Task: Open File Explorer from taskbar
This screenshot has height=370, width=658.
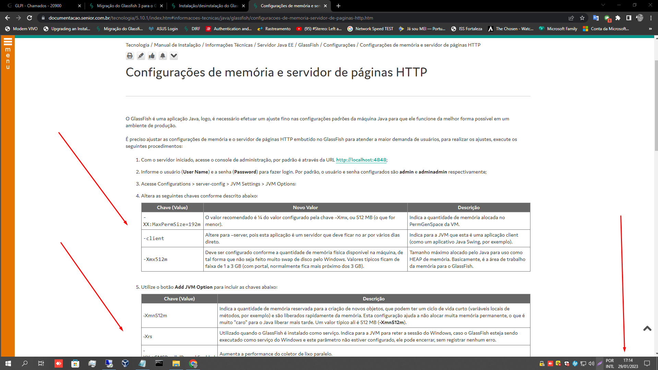Action: [x=176, y=363]
